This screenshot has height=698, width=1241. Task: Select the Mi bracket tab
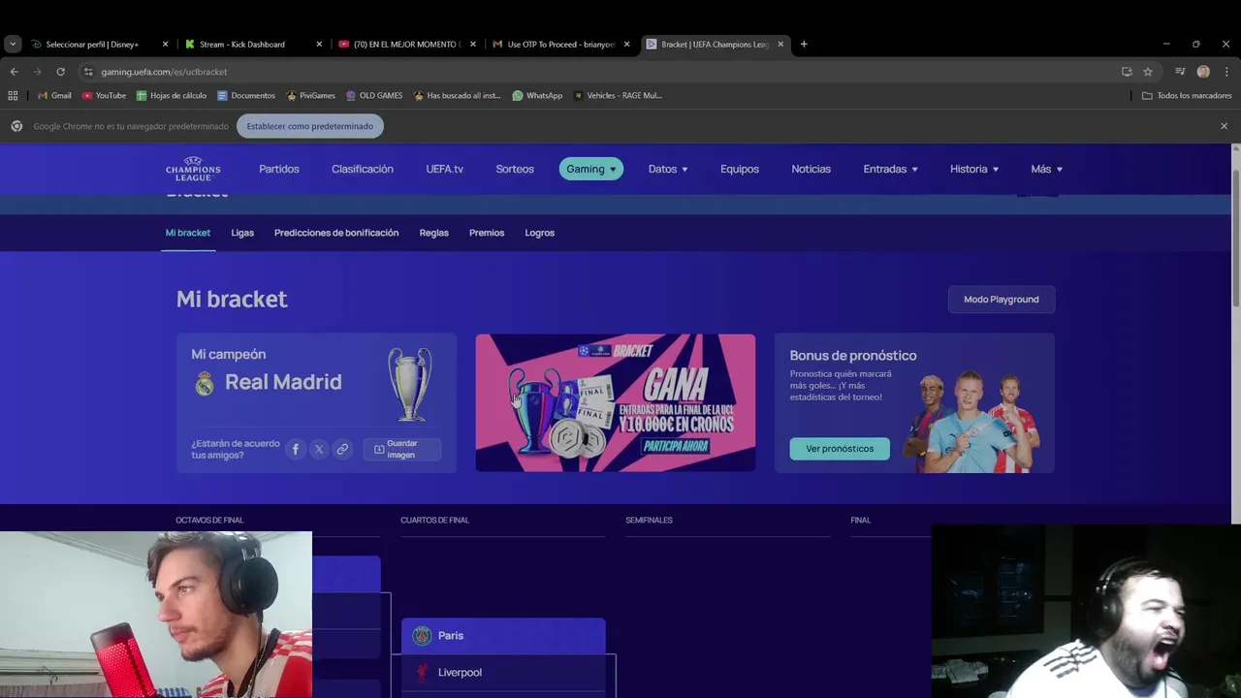point(188,233)
